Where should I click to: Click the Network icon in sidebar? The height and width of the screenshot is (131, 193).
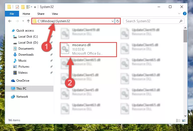13,97
